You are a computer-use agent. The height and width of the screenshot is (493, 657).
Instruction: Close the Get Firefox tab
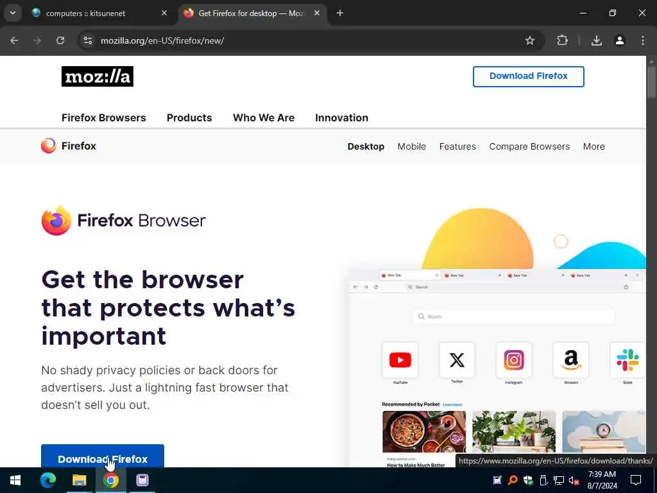coord(317,13)
